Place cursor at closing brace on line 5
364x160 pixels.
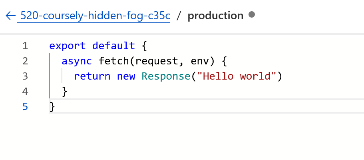pos(52,107)
